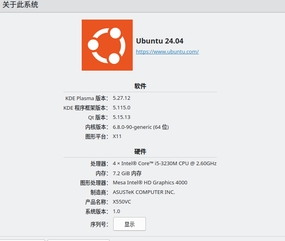Click the X550VC product name value
Screen dimensions: 285x241
122,201
